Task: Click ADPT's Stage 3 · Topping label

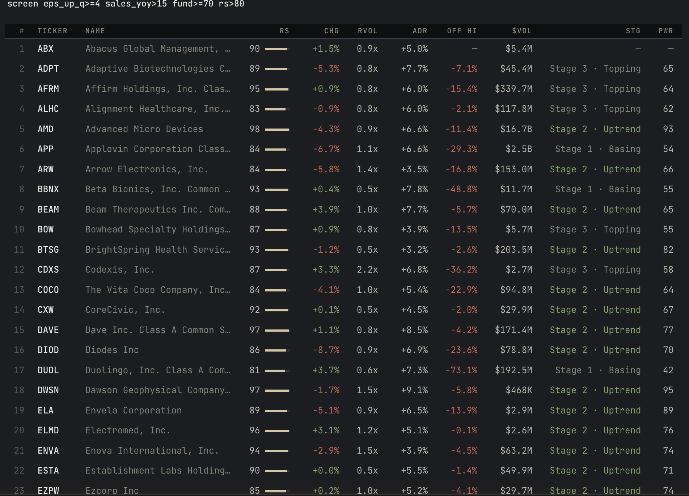Action: click(595, 69)
